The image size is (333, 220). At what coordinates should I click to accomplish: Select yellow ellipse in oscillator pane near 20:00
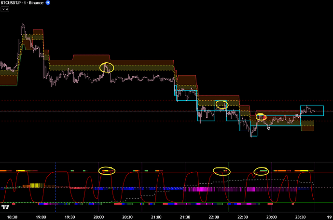point(107,170)
